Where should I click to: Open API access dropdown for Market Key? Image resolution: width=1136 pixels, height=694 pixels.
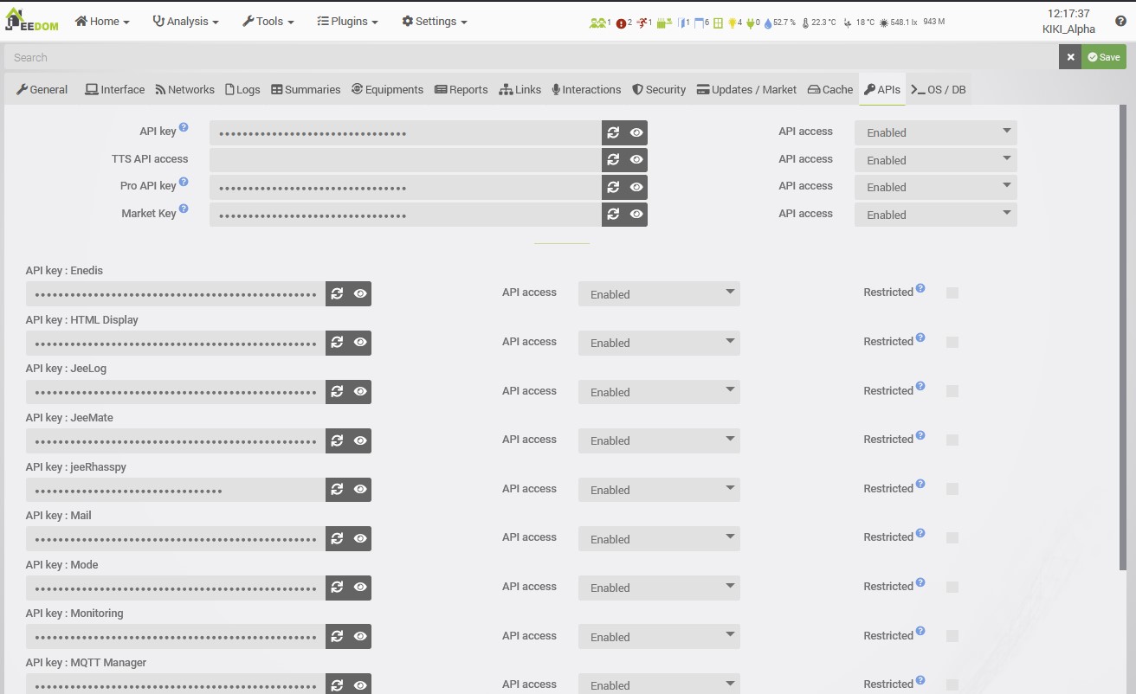[936, 215]
